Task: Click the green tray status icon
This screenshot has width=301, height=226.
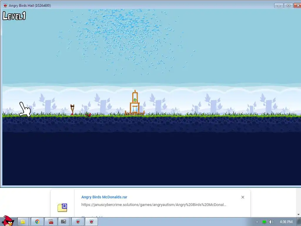Action: tap(264, 222)
